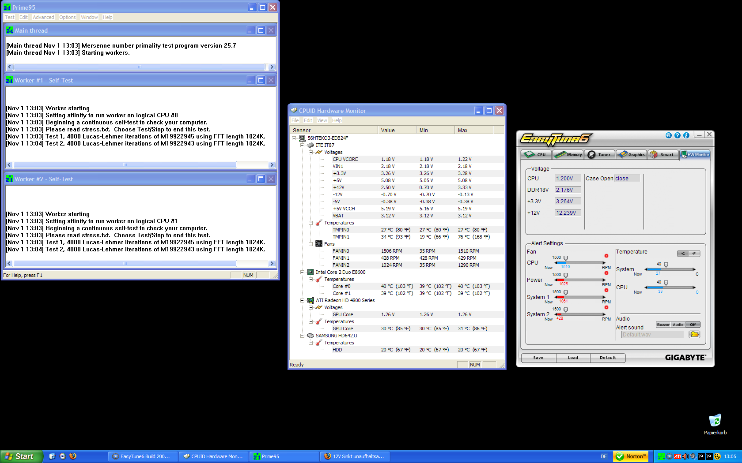Toggle the System 2 fan alert indicator
The height and width of the screenshot is (463, 742).
(x=606, y=307)
